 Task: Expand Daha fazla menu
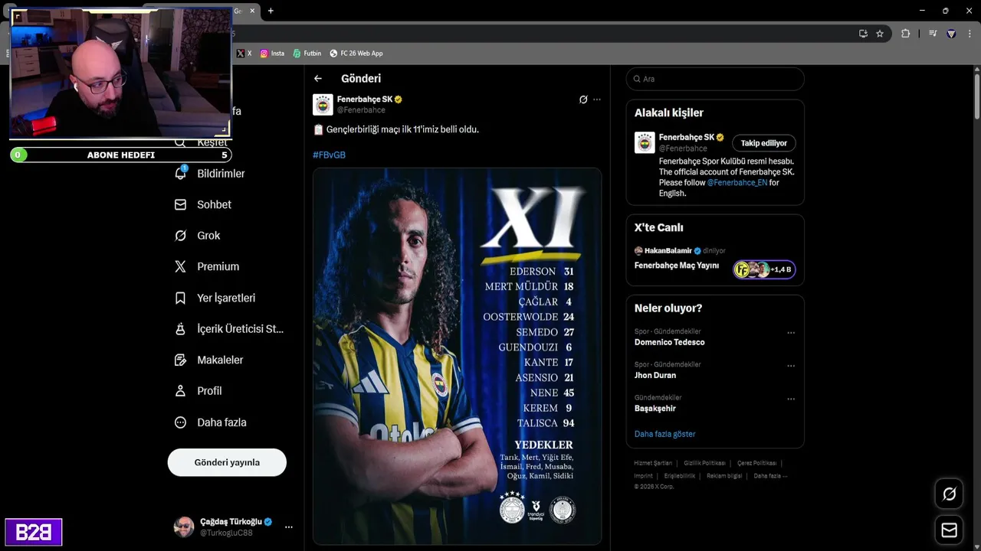[211, 422]
